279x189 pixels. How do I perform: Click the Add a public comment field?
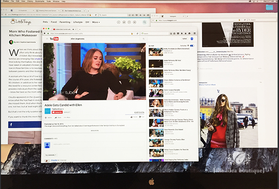tap(98, 144)
